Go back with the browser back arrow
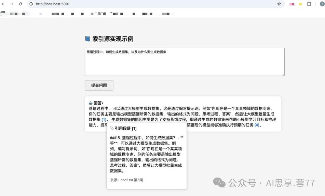Screen dimensions: 325x196 (x=3, y=4)
